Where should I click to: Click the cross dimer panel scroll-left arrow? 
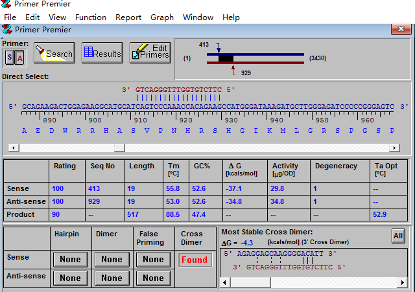click(x=225, y=282)
